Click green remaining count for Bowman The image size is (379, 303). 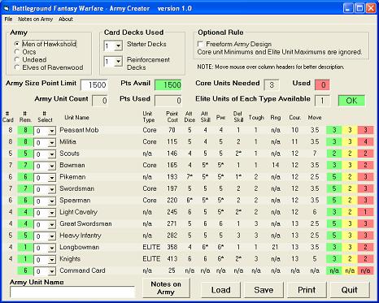point(25,165)
